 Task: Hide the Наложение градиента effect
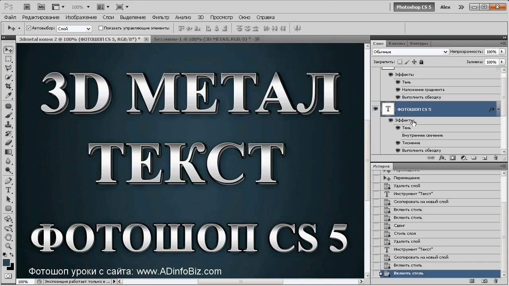[398, 90]
